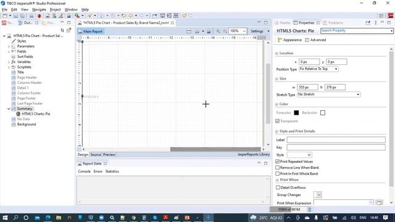Click the Key input field

click(x=336, y=147)
